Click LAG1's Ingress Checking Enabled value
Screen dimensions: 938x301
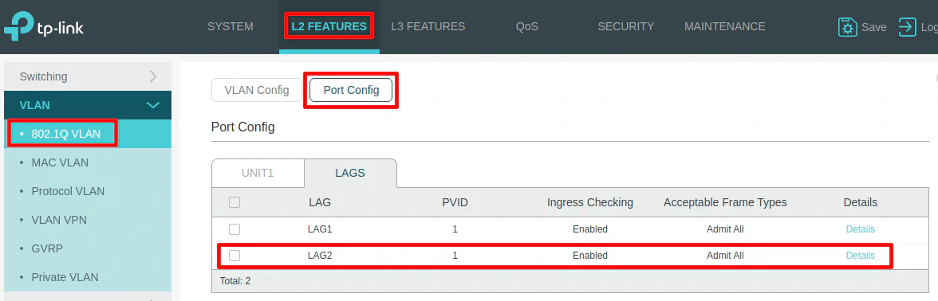[x=590, y=229]
